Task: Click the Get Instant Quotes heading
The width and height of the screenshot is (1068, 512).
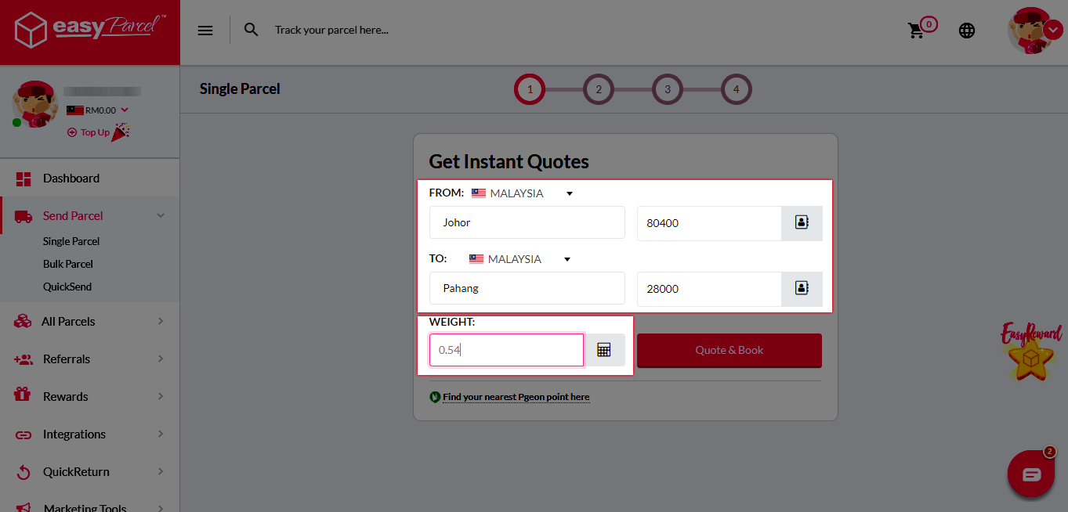Action: 509,162
